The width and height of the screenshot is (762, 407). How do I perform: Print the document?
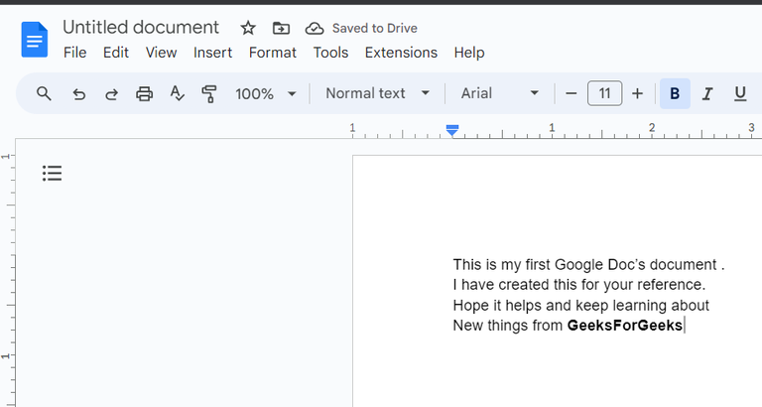(x=145, y=93)
